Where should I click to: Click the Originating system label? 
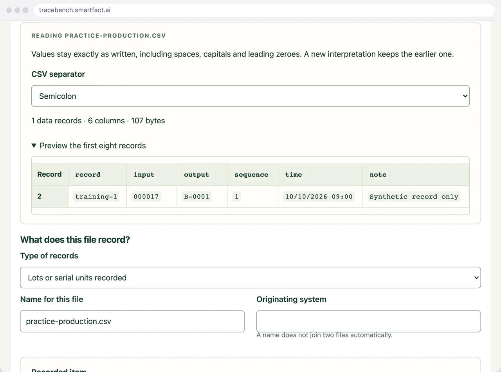291,300
